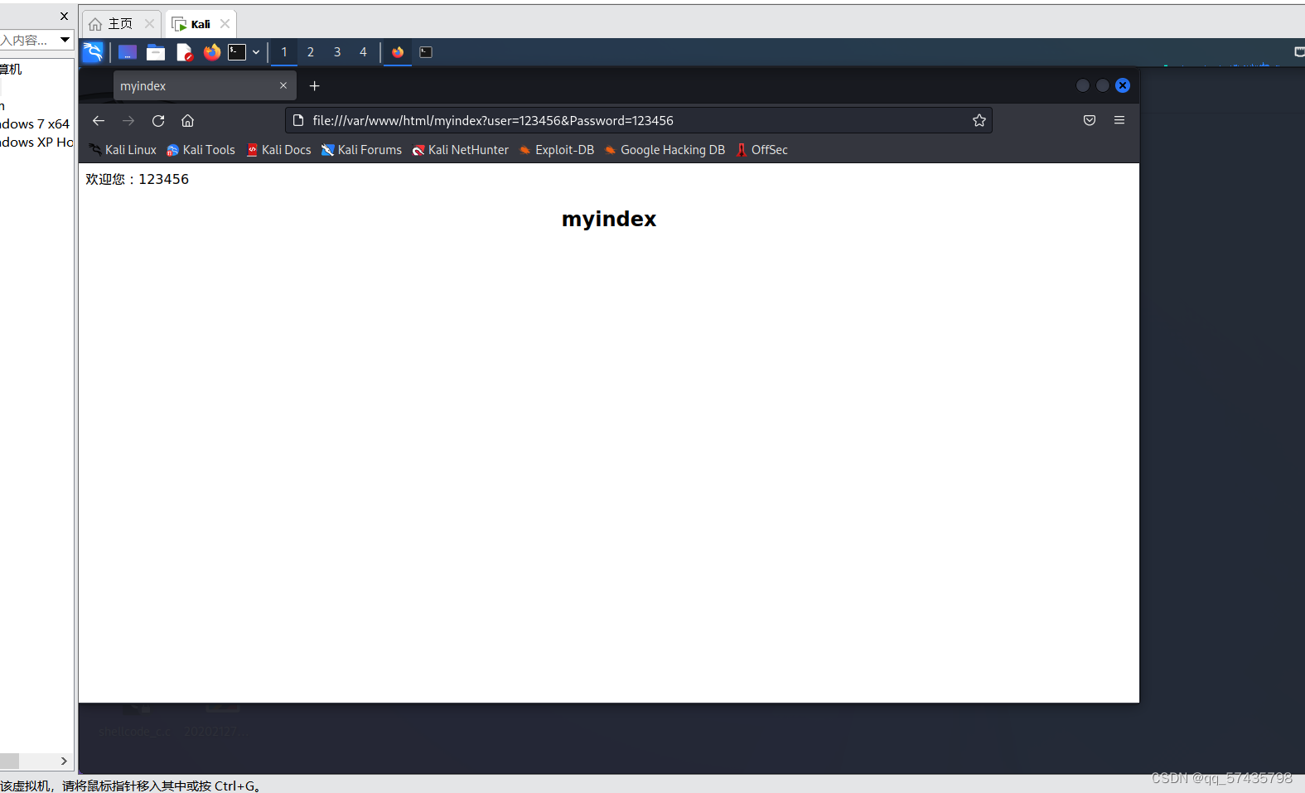
Task: Select Windows 7 x64 virtual machine
Action: pyautogui.click(x=35, y=124)
